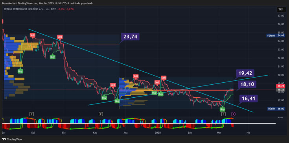Click the Sell signal at the trendline crossing near 2025
Viewport: 289px width, 143px height.
tap(164, 78)
